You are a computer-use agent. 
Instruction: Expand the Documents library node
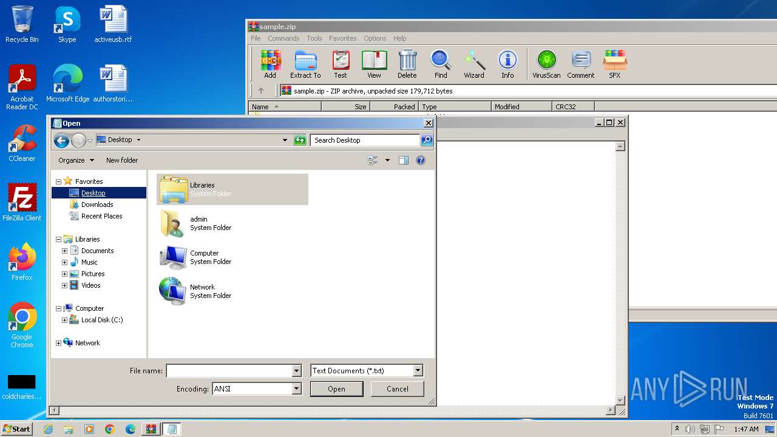point(64,251)
